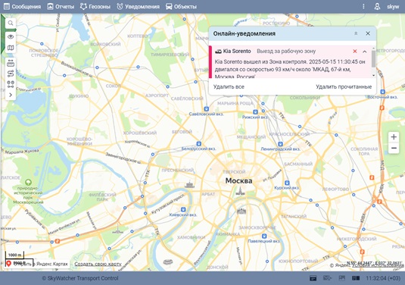405x285 pixels.
Task: Click the Объекты bus icon in top bar
Action: point(169,7)
